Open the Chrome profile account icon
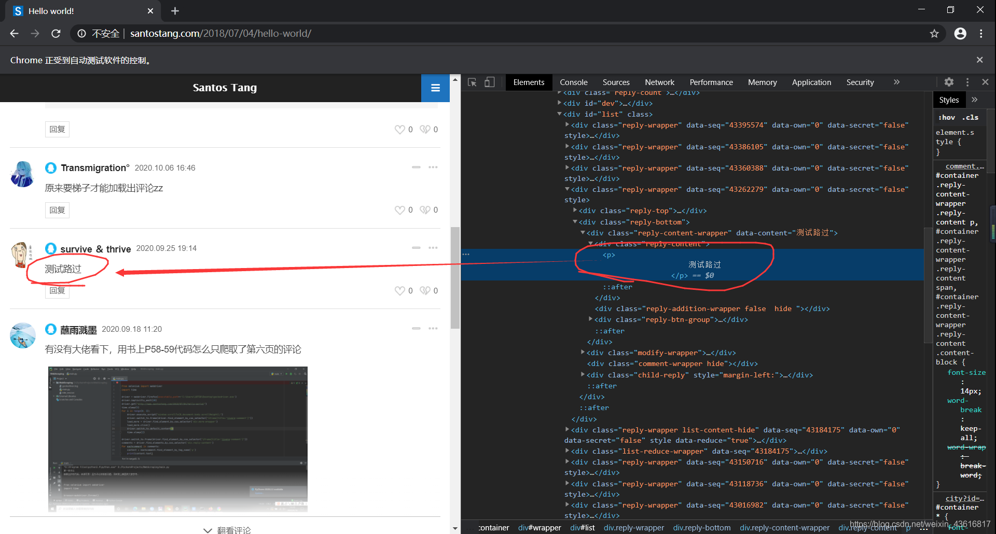This screenshot has height=534, width=996. 960,34
